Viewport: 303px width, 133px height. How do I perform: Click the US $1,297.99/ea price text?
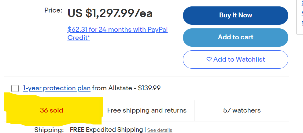(x=110, y=13)
